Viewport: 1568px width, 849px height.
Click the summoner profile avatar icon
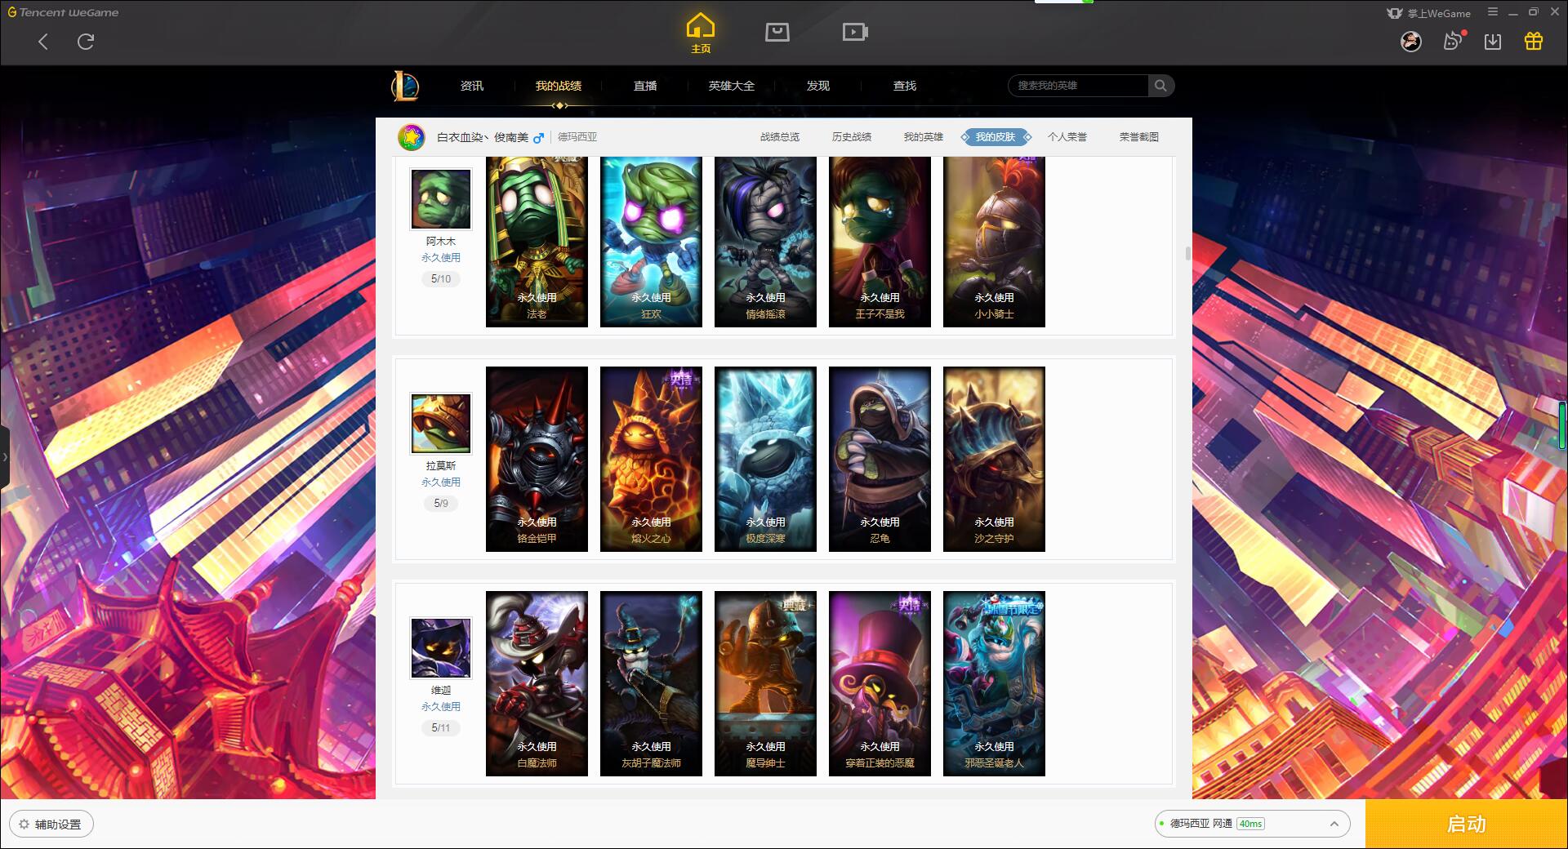click(x=412, y=137)
